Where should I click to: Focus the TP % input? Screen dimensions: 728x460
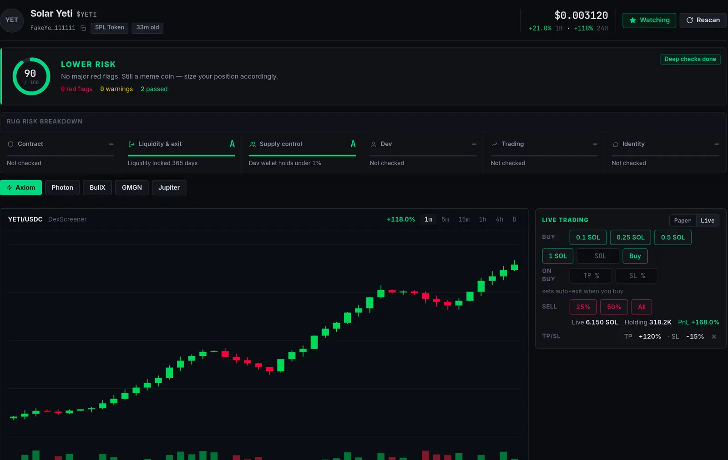[x=591, y=276]
